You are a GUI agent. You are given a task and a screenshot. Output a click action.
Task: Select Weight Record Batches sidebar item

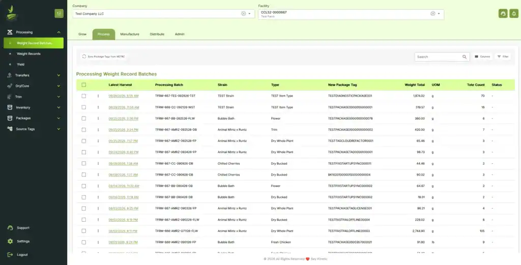point(33,43)
